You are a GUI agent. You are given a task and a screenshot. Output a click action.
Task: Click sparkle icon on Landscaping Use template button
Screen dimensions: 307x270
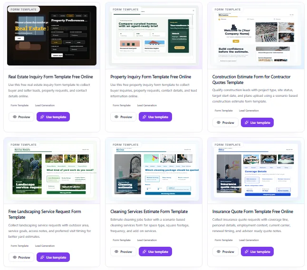point(42,257)
